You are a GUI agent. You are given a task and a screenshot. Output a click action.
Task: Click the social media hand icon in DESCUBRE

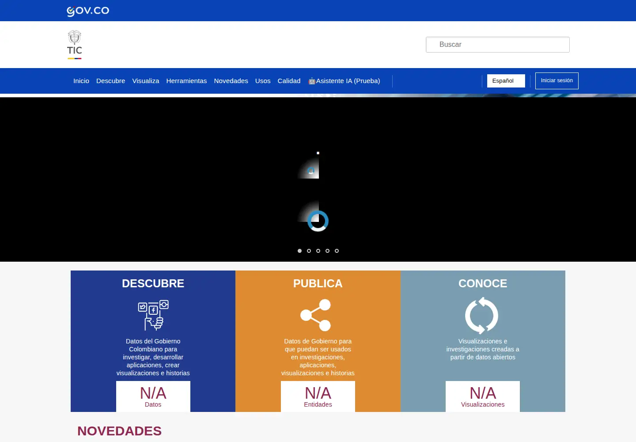coord(153,315)
